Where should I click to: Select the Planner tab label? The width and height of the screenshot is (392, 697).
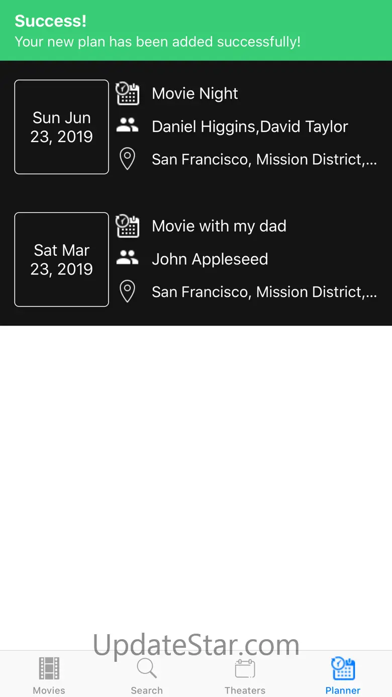343,690
